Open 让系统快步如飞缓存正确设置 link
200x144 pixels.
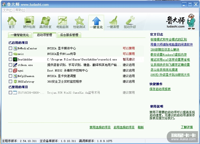click(x=170, y=65)
